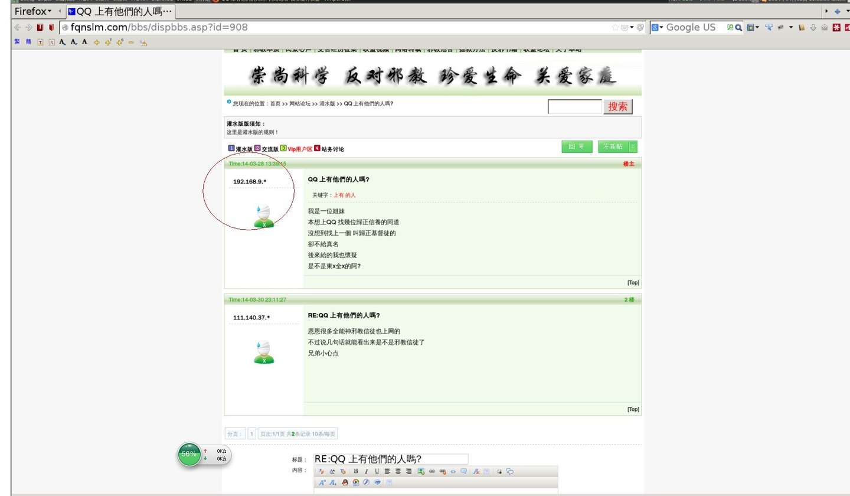Go back with the browser back arrow
This screenshot has height=496, width=850.
point(17,27)
